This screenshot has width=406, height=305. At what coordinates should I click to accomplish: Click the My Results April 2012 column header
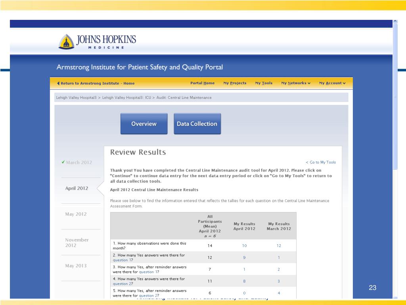[244, 226]
